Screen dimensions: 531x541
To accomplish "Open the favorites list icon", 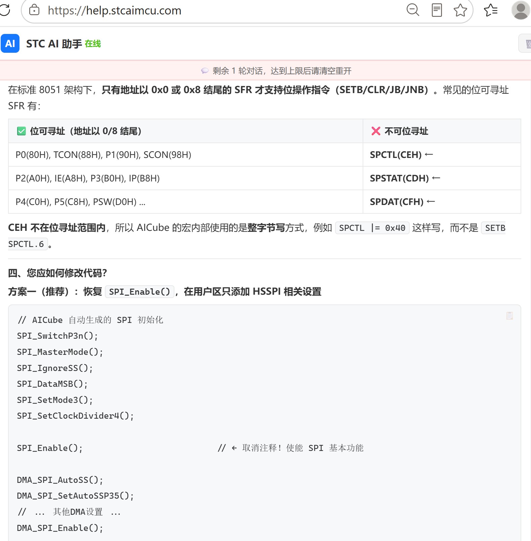I will [491, 10].
